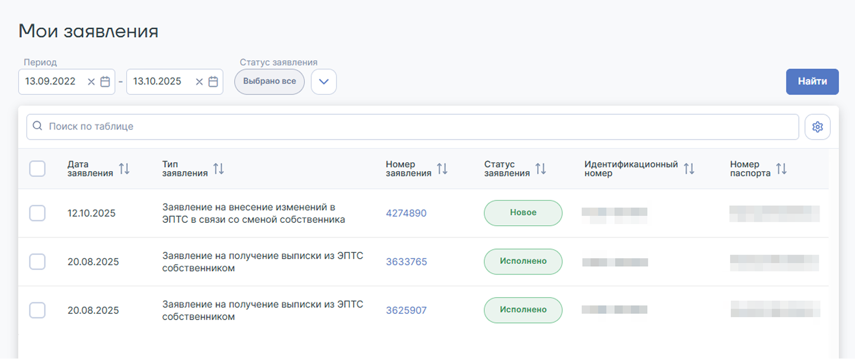Screen dimensions: 855x359
Task: Sort by Статус заявления column arrows
Action: click(x=541, y=169)
